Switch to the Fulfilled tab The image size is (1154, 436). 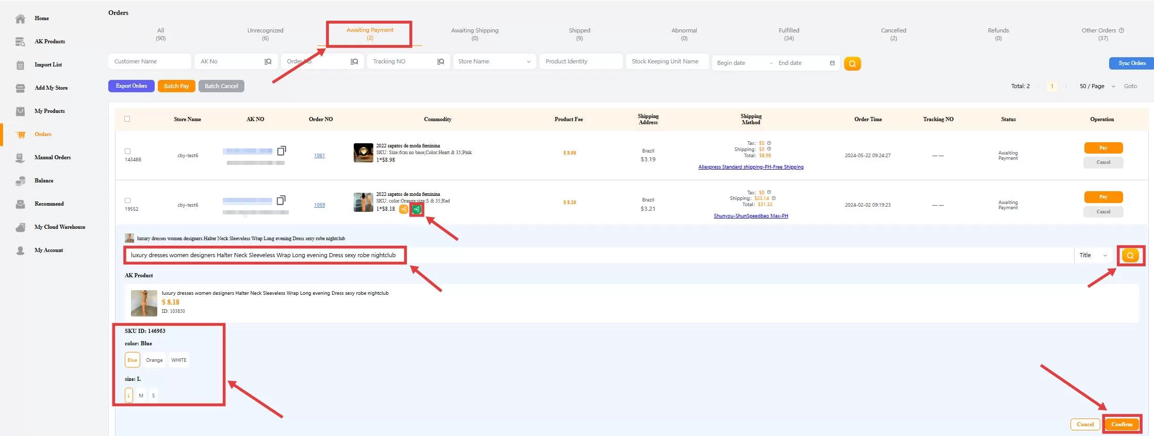pos(789,34)
